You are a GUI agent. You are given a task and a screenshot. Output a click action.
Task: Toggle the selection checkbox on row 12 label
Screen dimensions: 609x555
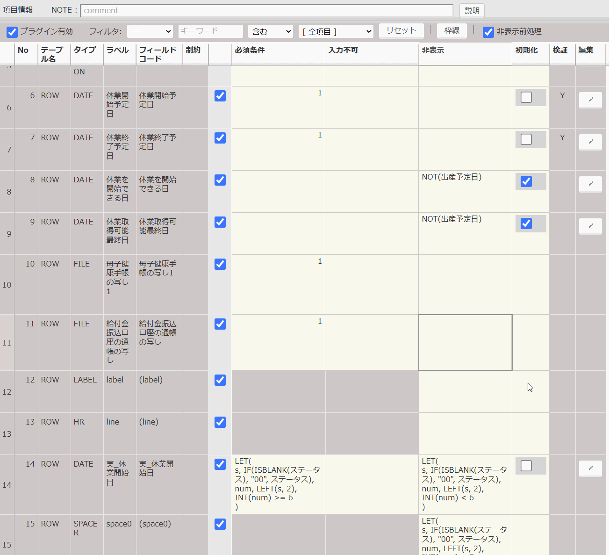coord(220,380)
